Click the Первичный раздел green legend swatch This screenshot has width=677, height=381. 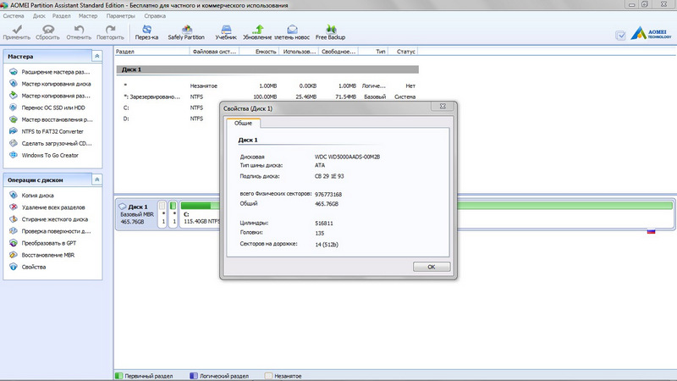pos(119,376)
